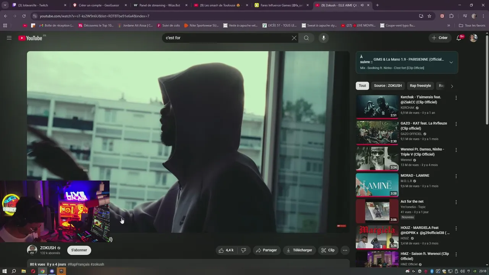This screenshot has height=275, width=489.
Task: Switch to the Jolavanille Twitch tab
Action: [39, 5]
